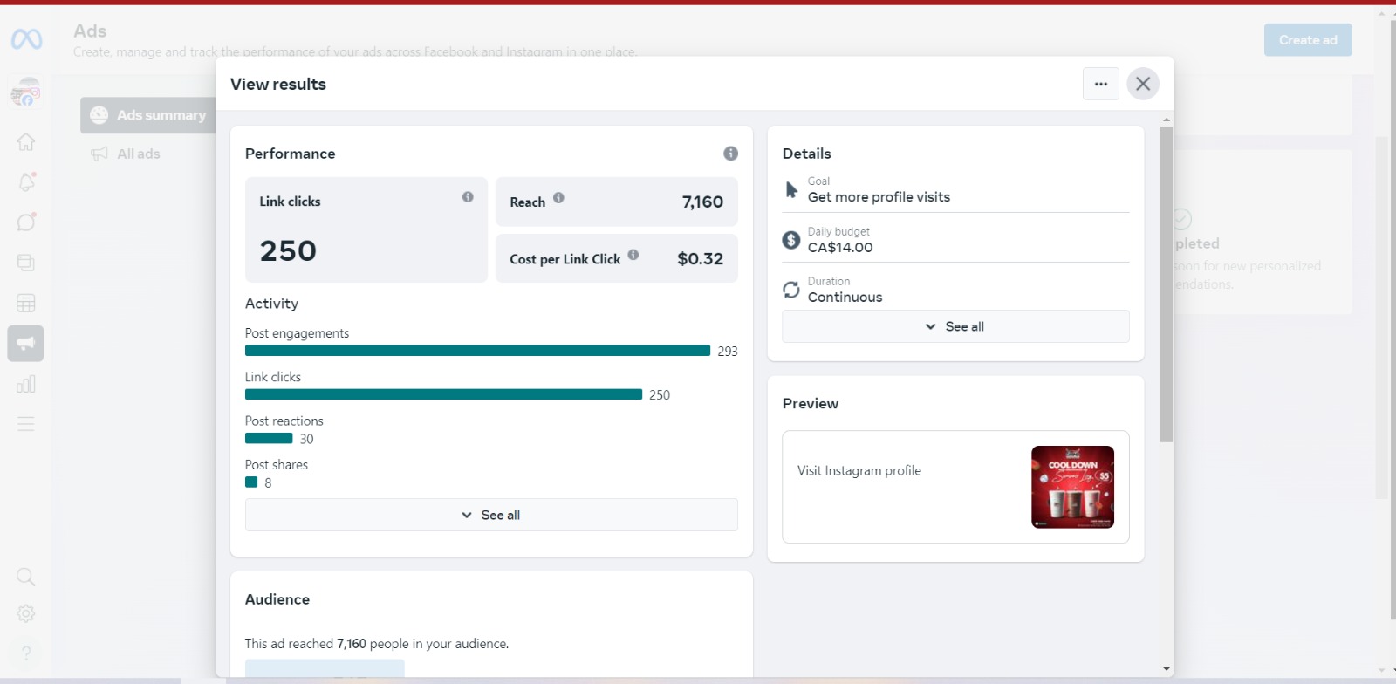Click the Create ad button
This screenshot has height=684, width=1396.
[x=1307, y=40]
